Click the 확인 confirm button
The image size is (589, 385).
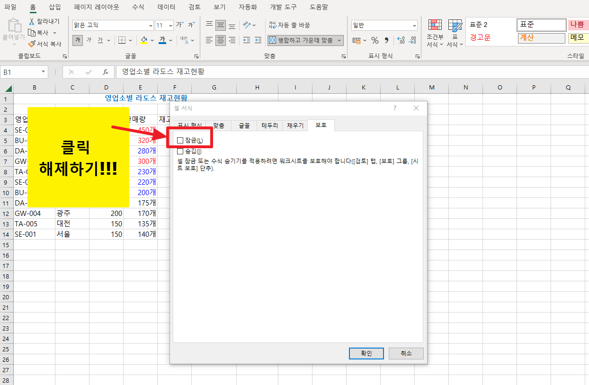point(366,353)
